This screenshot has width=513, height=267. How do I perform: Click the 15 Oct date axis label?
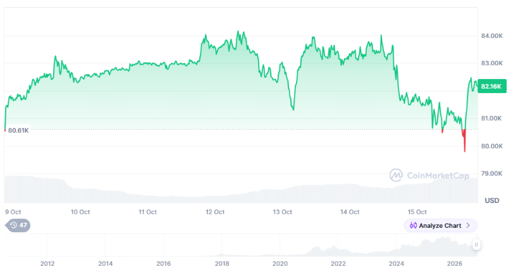417,212
